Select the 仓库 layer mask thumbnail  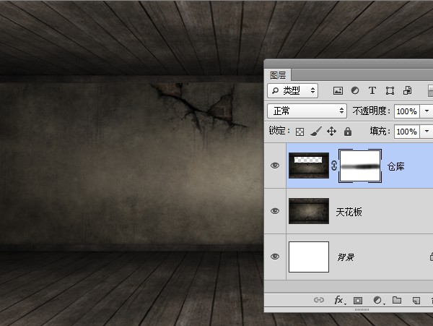[360, 166]
